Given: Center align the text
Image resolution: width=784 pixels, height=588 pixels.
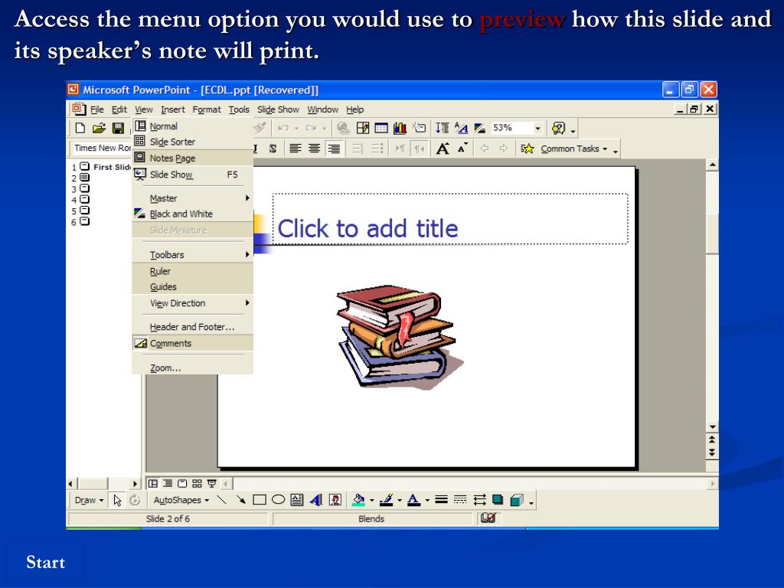Looking at the screenshot, I should point(315,149).
